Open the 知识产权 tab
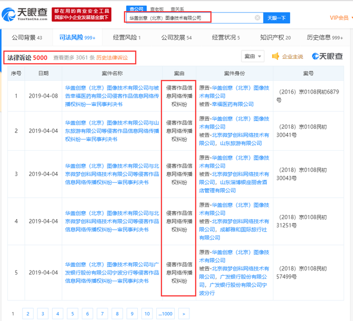The height and width of the screenshot is (321, 353). (275, 38)
